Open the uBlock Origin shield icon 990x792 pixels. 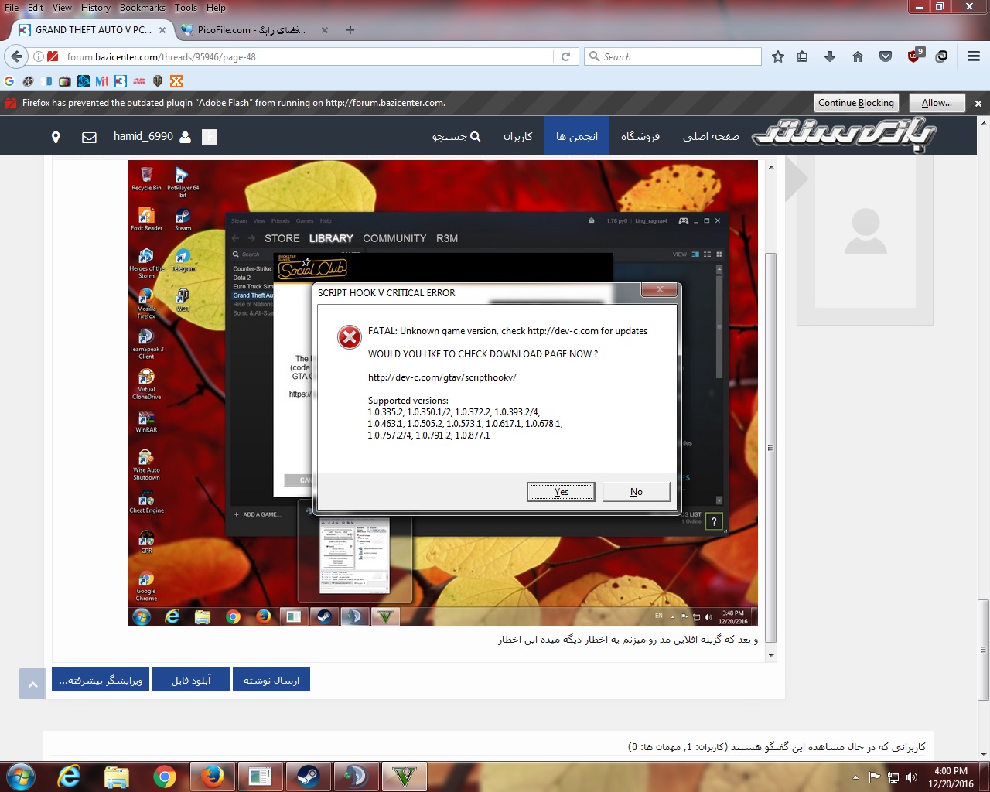[914, 56]
